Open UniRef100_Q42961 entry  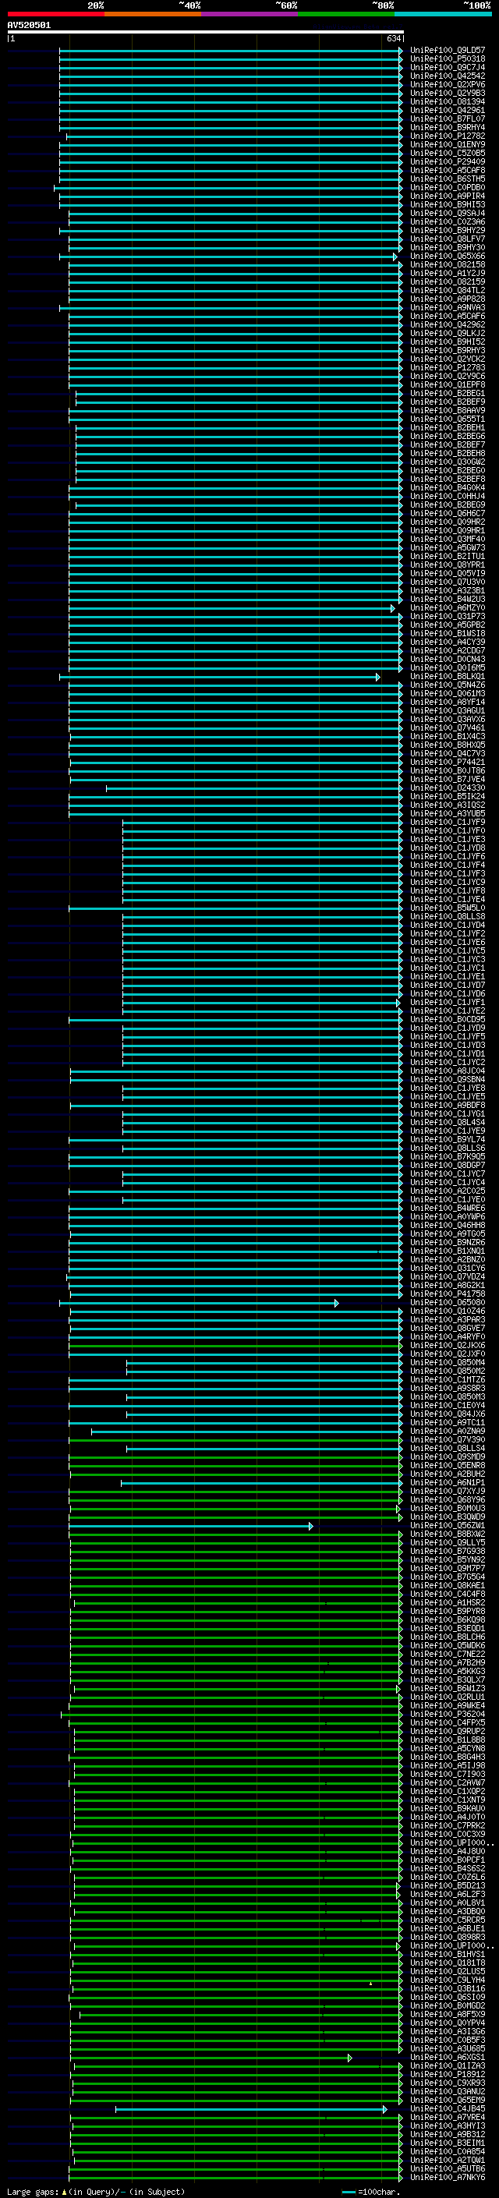click(447, 110)
